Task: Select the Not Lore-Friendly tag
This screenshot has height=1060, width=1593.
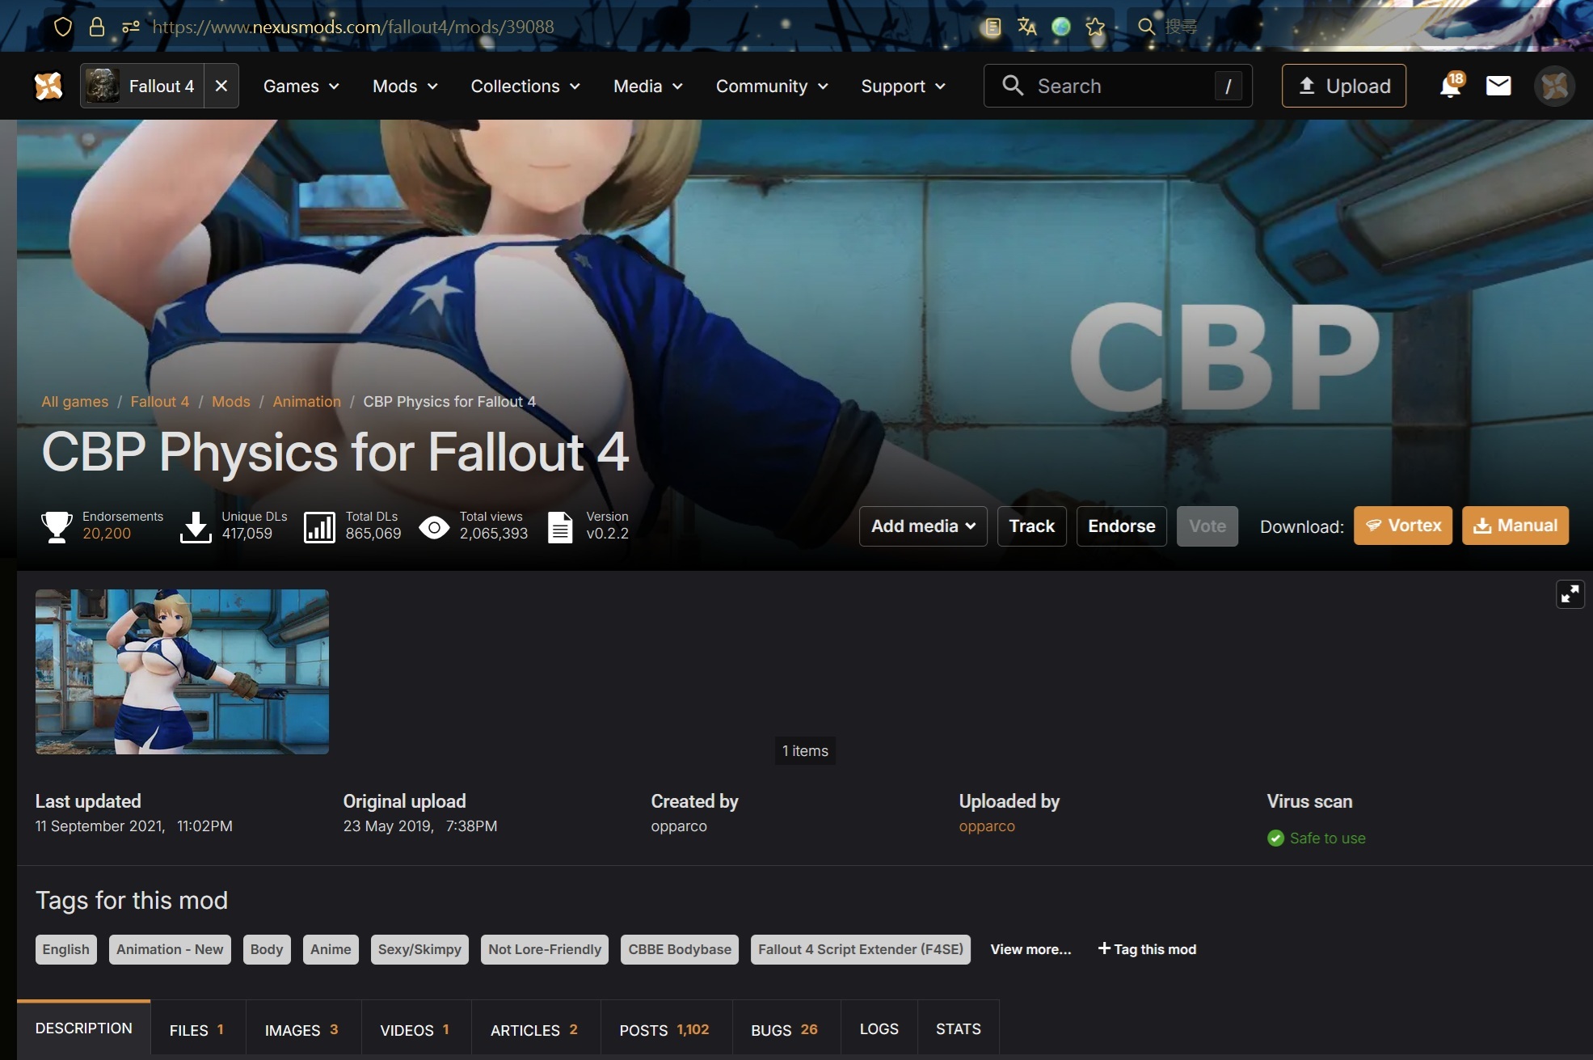Action: tap(545, 949)
